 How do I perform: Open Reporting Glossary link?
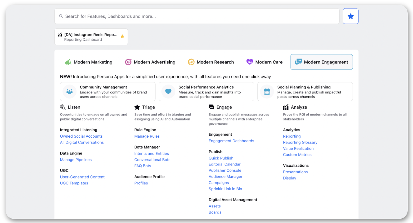coord(300,142)
